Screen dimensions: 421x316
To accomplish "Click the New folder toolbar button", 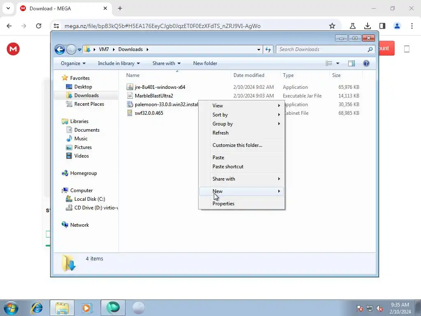I will (205, 63).
